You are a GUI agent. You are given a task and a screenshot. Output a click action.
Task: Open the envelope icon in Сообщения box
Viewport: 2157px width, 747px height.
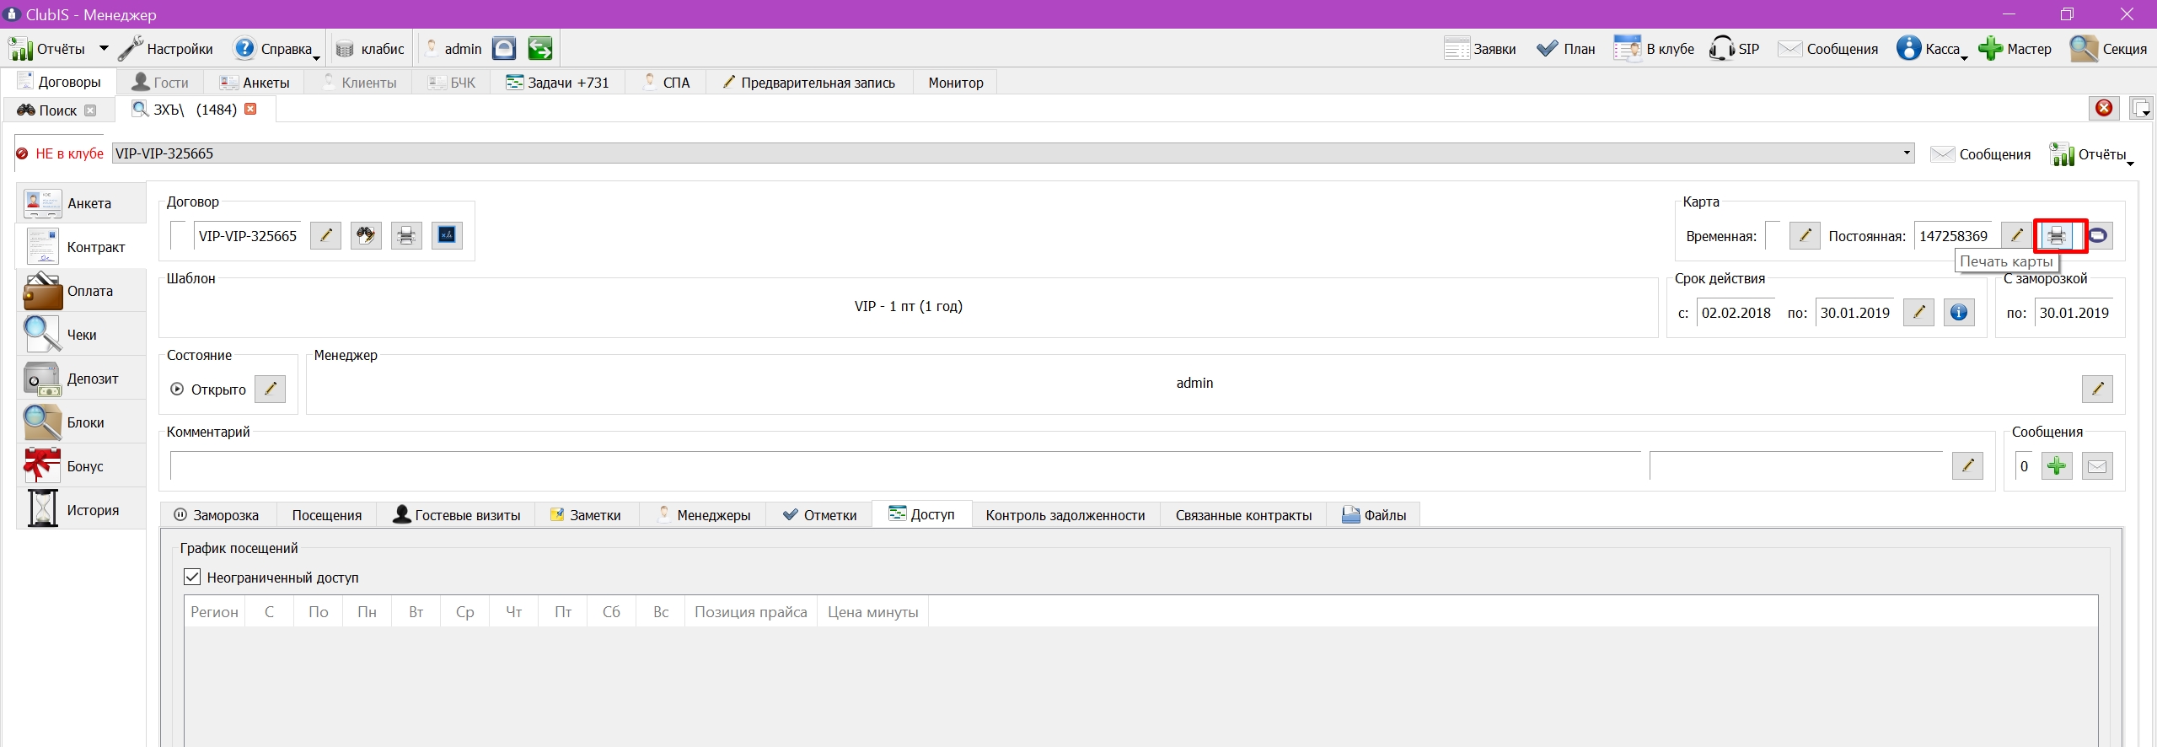coord(2097,465)
